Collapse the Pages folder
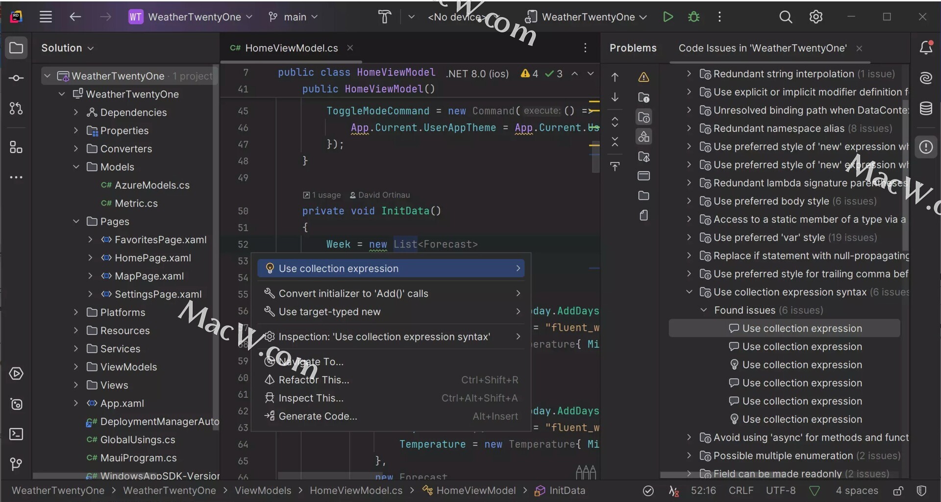The height and width of the screenshot is (502, 941). [76, 222]
